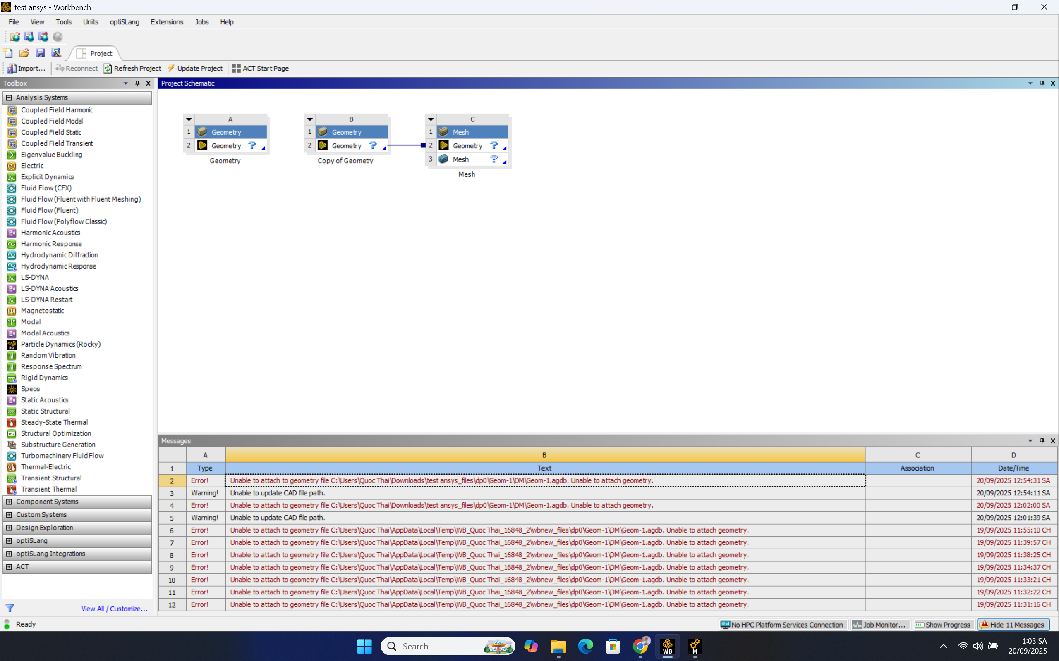Click Refresh Project in the toolbar
Image resolution: width=1059 pixels, height=661 pixels.
pyautogui.click(x=132, y=68)
